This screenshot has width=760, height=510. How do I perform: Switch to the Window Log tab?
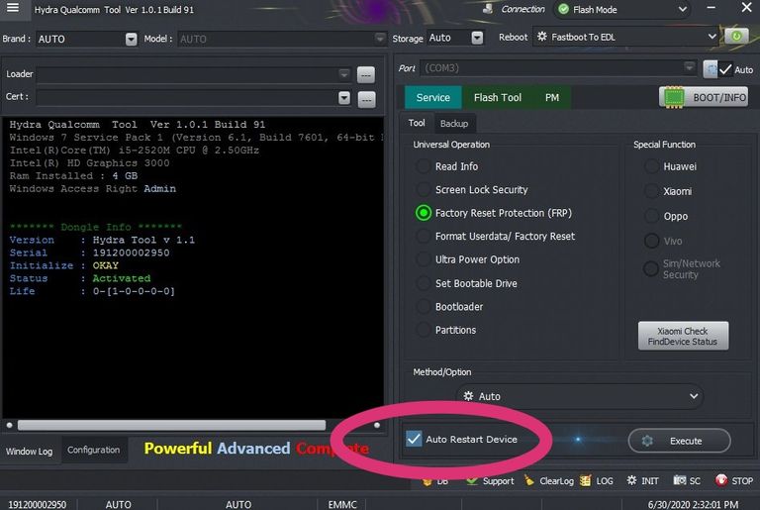[x=29, y=451]
